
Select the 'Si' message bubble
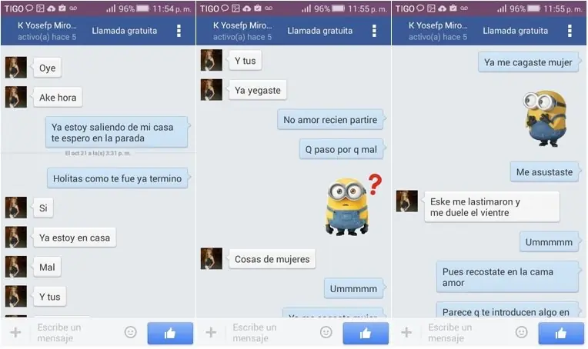pyautogui.click(x=43, y=208)
